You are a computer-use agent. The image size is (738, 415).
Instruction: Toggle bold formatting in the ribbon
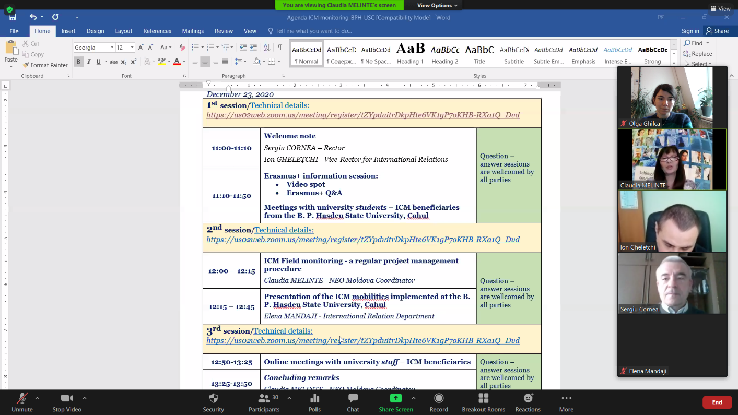78,62
